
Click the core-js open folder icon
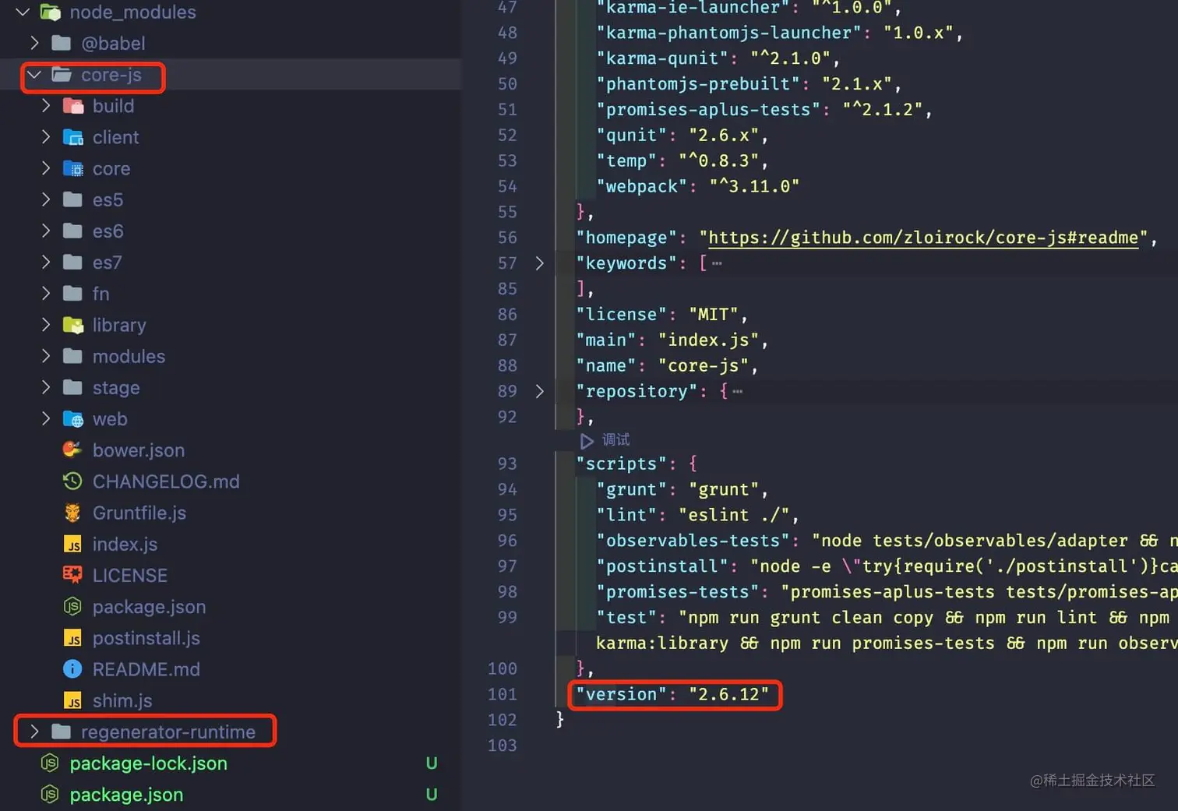(x=62, y=75)
